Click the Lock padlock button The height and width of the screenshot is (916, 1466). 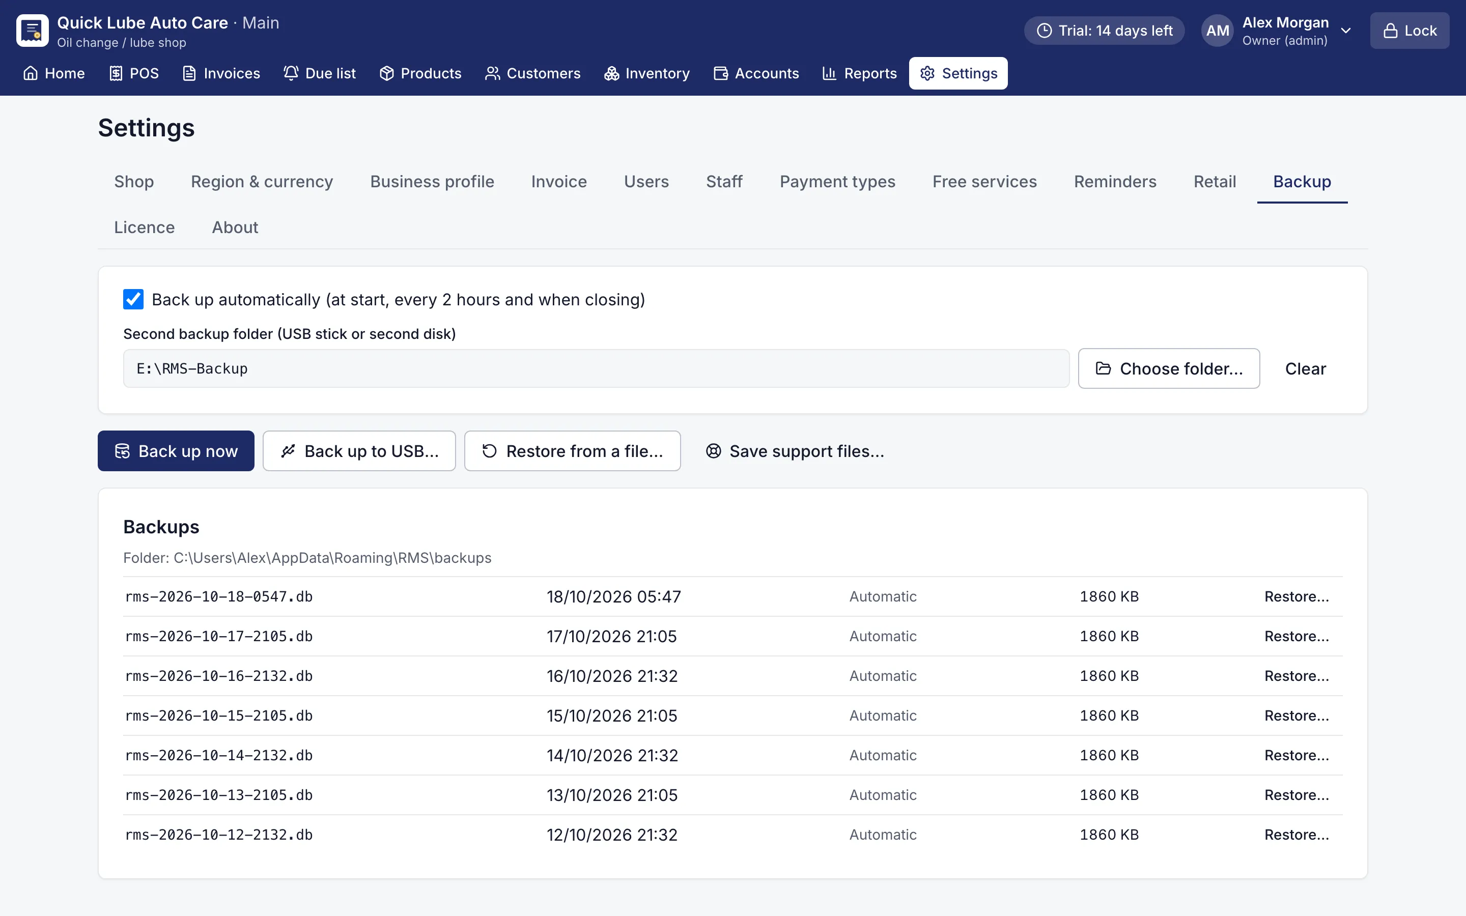pos(1409,31)
